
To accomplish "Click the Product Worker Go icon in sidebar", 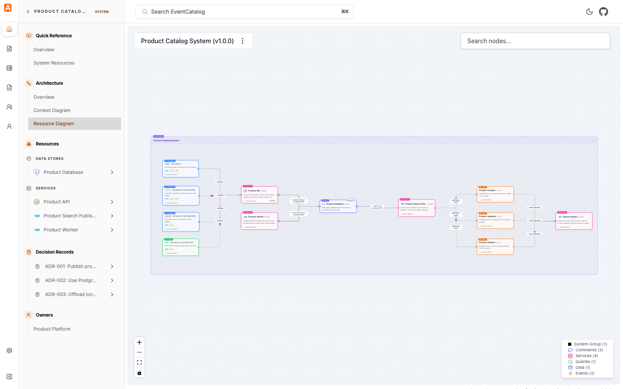I will point(37,230).
